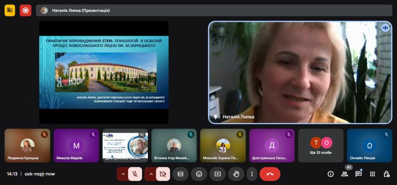Click the yellow stop presenting icon
Image resolution: width=397 pixels, height=185 pixels.
point(9,10)
